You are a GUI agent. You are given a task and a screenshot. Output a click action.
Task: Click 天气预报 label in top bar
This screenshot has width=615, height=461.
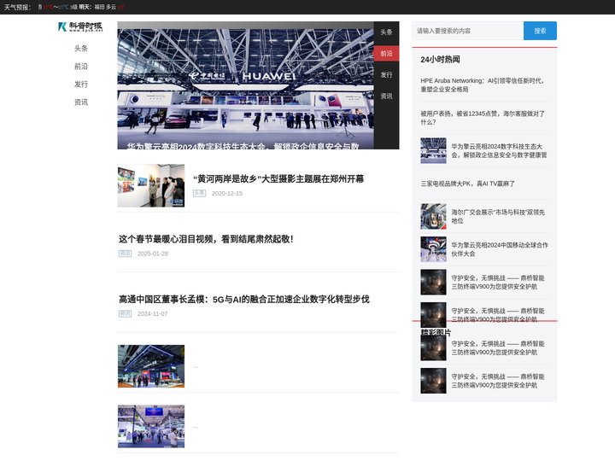(x=17, y=7)
